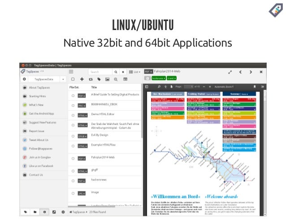This screenshot has width=286, height=221.
Task: Click Join us in Google+ link
Action: pyautogui.click(x=40, y=157)
